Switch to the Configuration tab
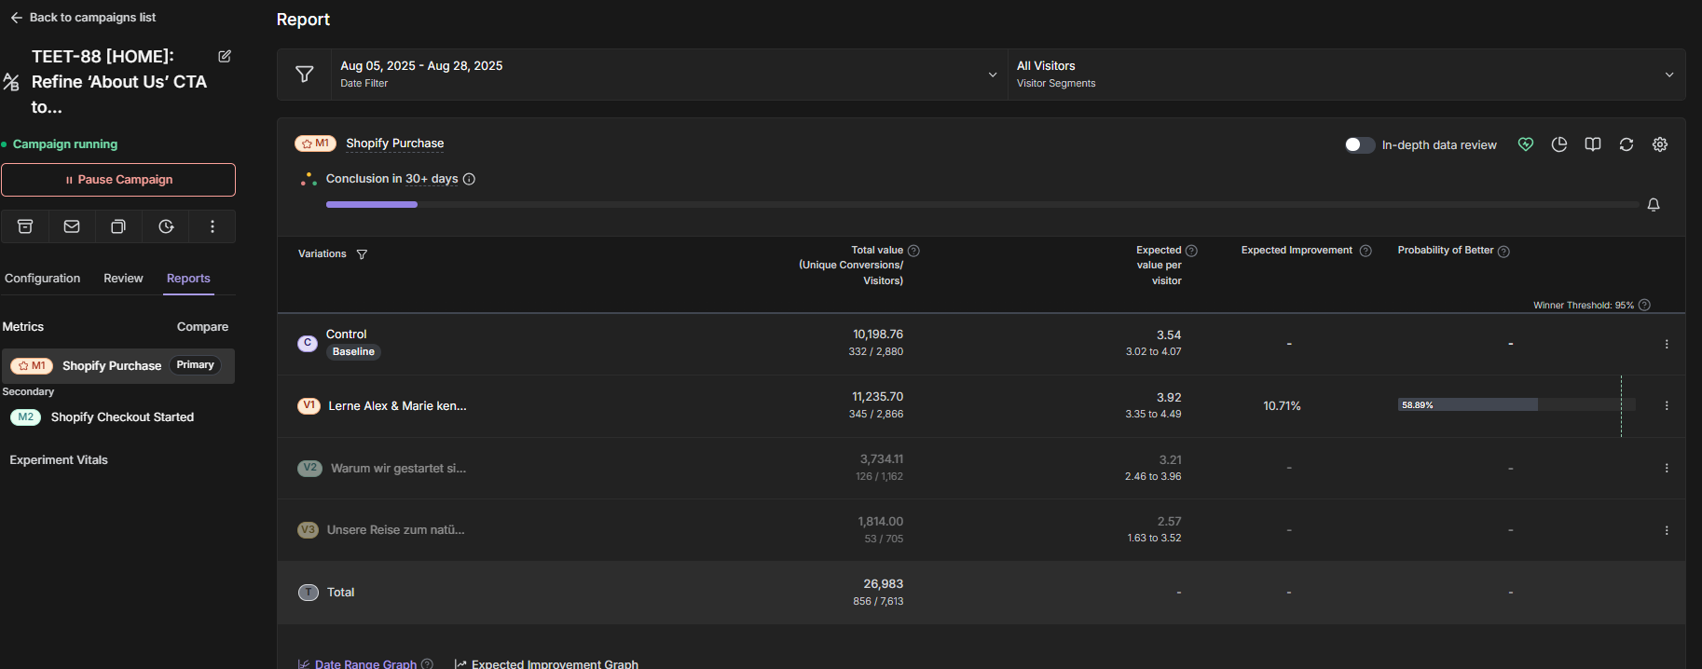Screen dimensions: 1702x669 tap(43, 279)
